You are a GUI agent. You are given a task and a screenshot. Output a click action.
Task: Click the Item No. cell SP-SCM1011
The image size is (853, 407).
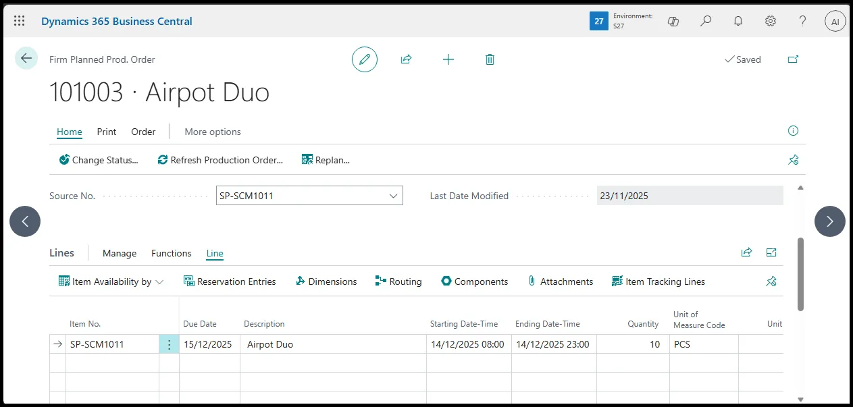pos(112,344)
